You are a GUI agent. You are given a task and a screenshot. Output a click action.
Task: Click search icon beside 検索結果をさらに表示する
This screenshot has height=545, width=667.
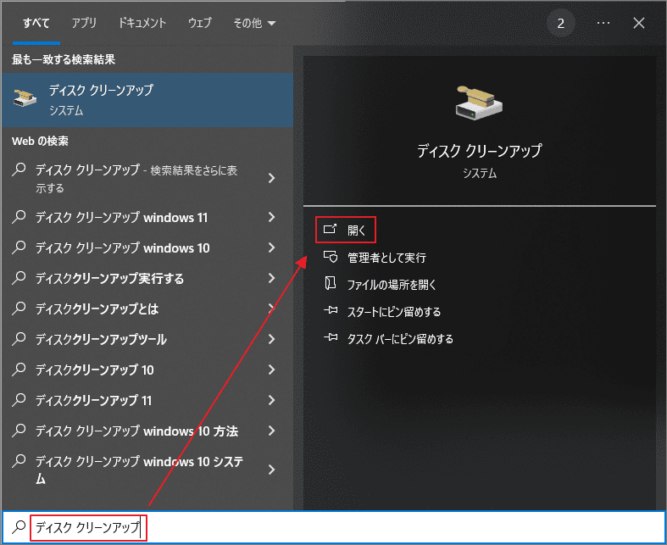(x=19, y=170)
